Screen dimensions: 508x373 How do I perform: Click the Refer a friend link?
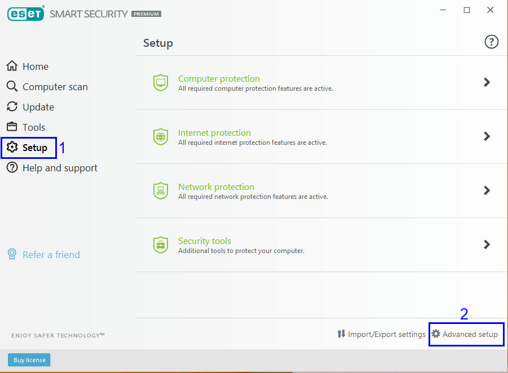tap(51, 255)
